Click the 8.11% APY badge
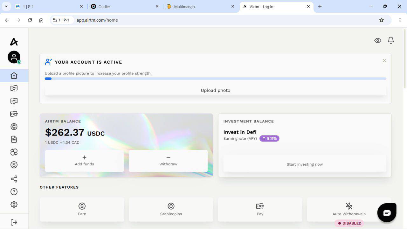This screenshot has width=407, height=229. click(269, 138)
